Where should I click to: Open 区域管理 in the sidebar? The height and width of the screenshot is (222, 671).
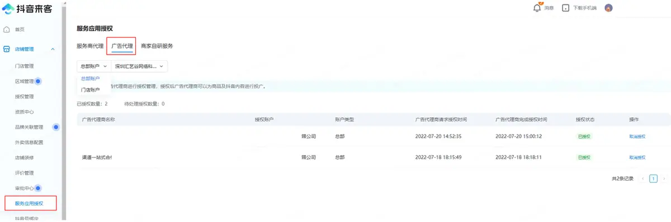[x=25, y=81]
